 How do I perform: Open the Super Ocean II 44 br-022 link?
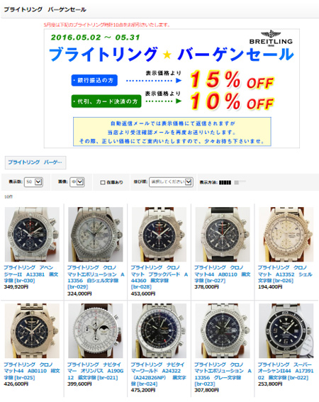(286, 371)
